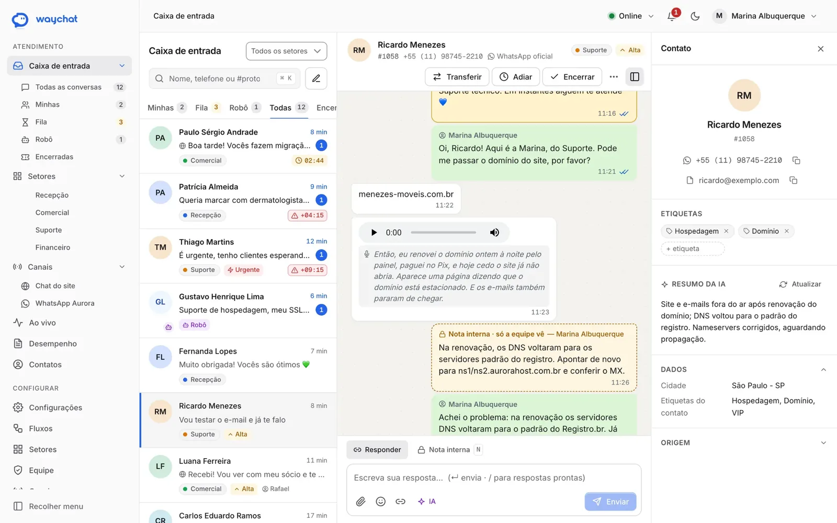
Task: Collapse the Dados section
Action: click(x=823, y=370)
